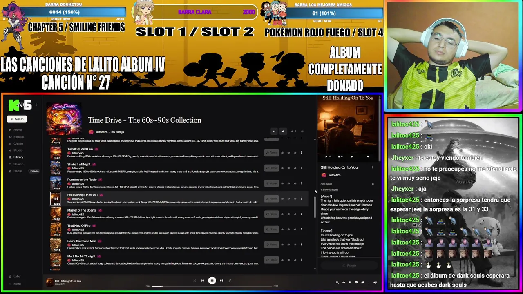This screenshot has width=523, height=294.
Task: Open more options for Still Holding On to You row
Action: (x=301, y=199)
